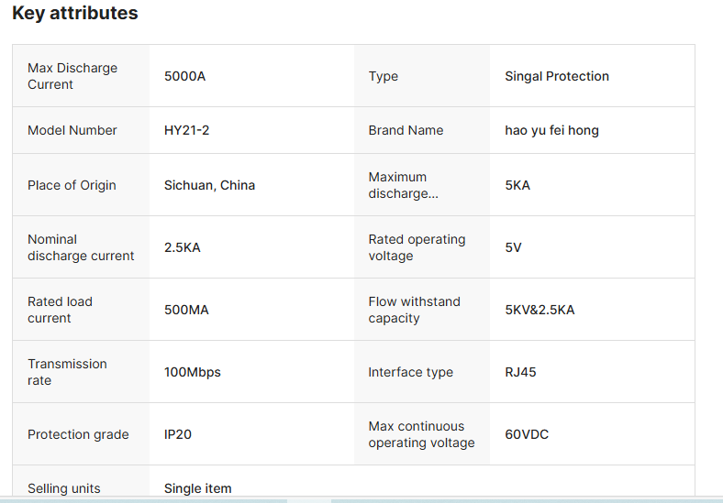Click the Sichuan, China value
The height and width of the screenshot is (503, 723).
coord(209,185)
